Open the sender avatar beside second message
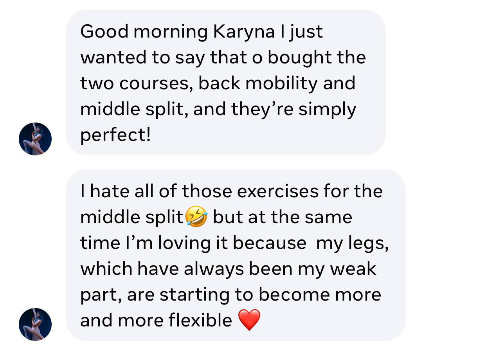 pyautogui.click(x=35, y=324)
